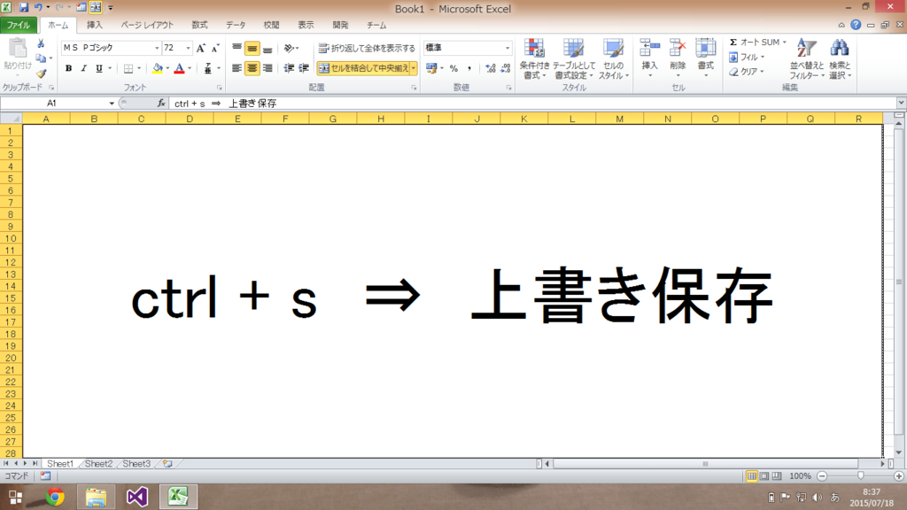Image resolution: width=907 pixels, height=510 pixels.
Task: Open number format dropdown 標準
Action: click(x=508, y=48)
